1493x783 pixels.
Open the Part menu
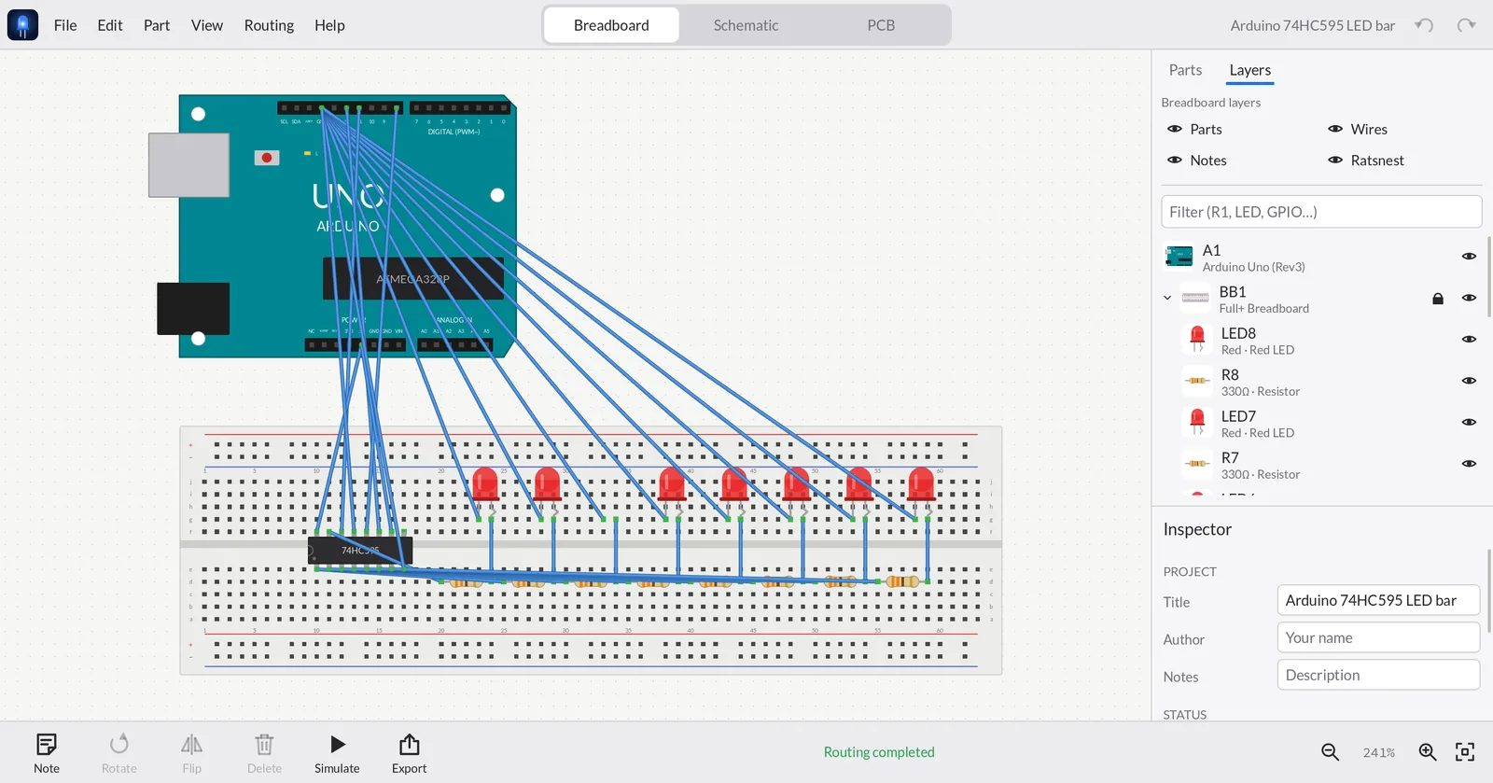coord(157,25)
